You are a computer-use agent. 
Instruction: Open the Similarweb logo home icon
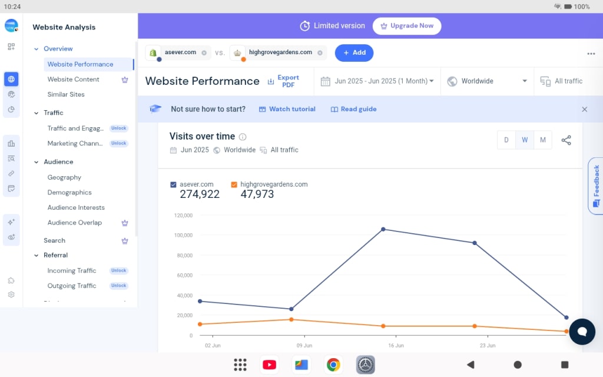pos(11,26)
